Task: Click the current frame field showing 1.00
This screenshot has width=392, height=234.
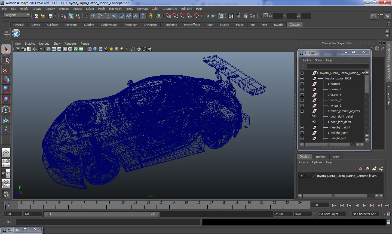Action: [x=320, y=205]
